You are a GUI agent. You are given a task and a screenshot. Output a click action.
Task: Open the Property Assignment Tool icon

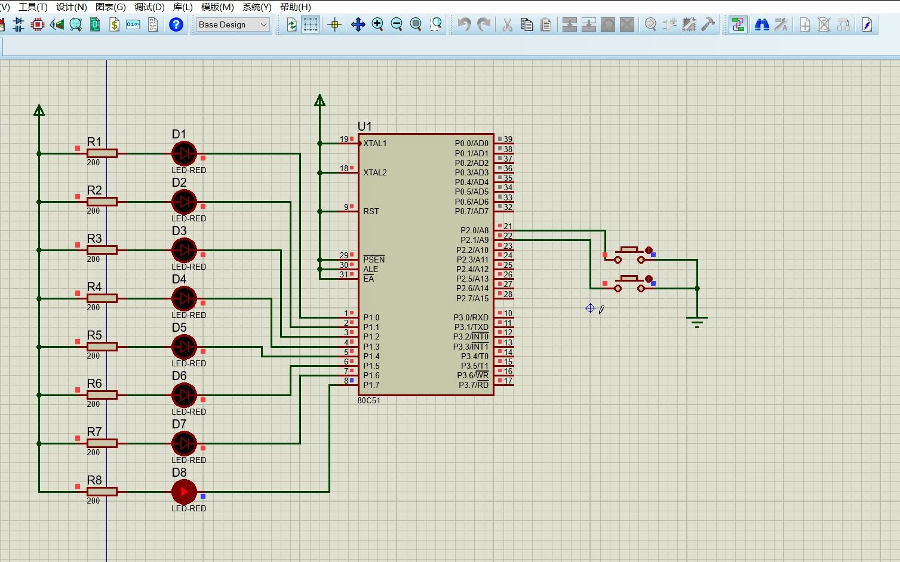pyautogui.click(x=781, y=24)
